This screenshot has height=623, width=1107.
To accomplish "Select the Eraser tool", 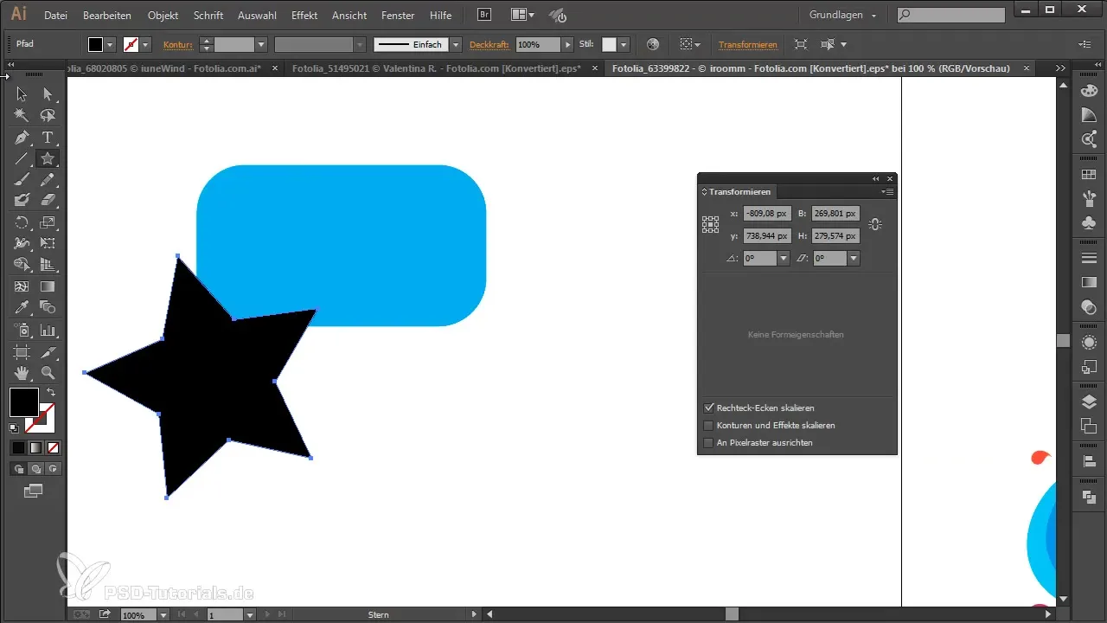I will pos(48,201).
